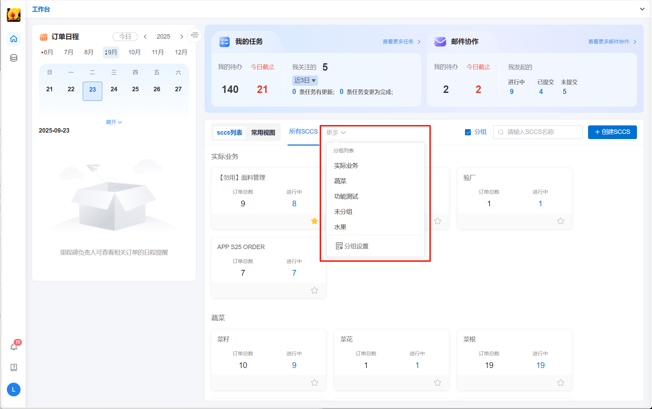Open notifications bell with 19 badge
Viewport: 652px width, 409px height.
(14, 347)
